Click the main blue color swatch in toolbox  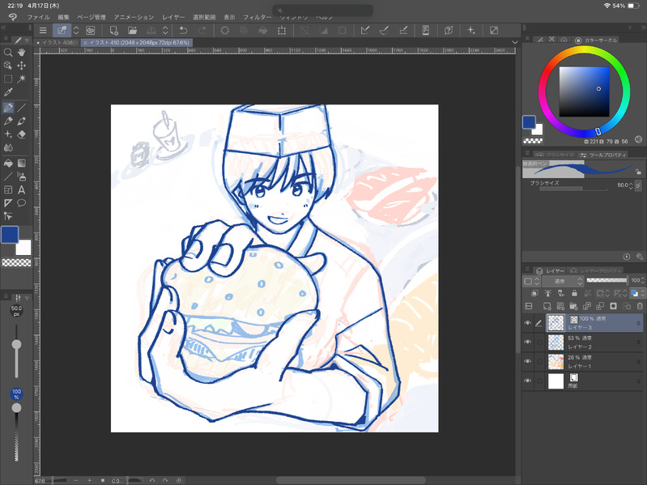pos(10,234)
